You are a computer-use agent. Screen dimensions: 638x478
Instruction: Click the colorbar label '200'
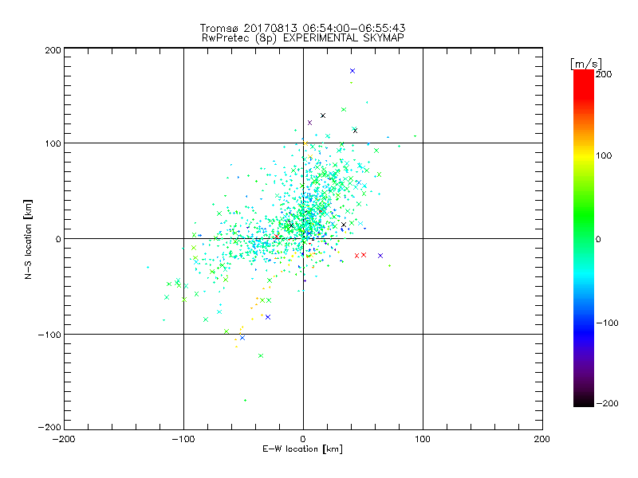(x=604, y=74)
